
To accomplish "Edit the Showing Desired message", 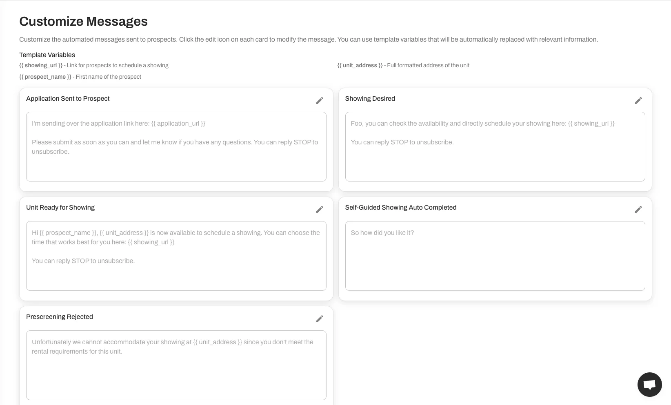I will coord(638,100).
